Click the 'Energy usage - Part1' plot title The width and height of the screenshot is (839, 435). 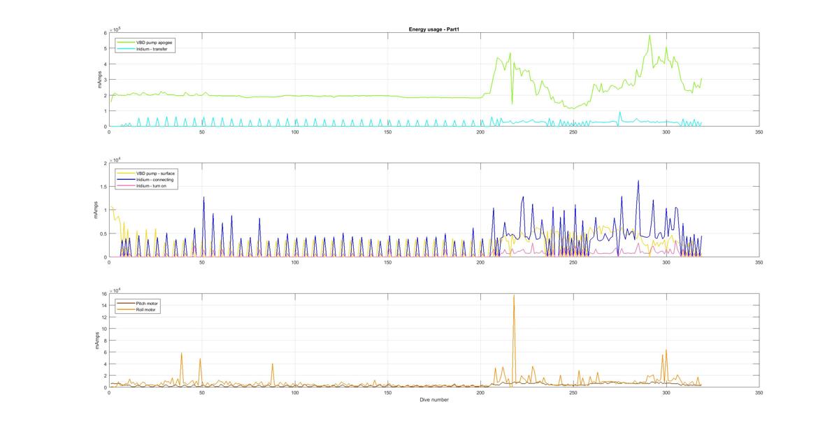coord(433,29)
